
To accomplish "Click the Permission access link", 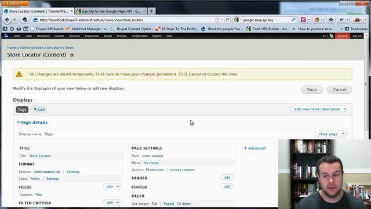I will coord(155,170).
